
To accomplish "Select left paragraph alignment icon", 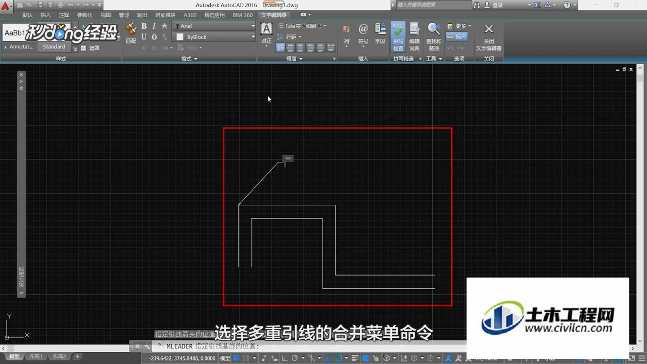I will (x=291, y=48).
